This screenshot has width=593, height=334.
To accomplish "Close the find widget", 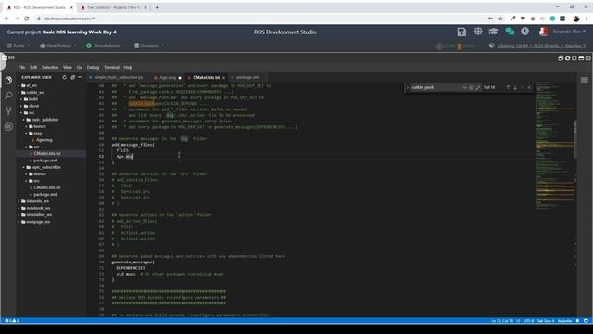I will click(x=529, y=87).
